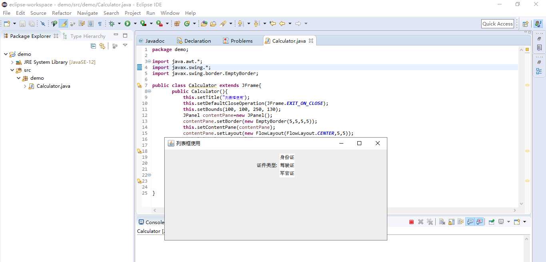
Task: Expand the JRE System Library node
Action: 12,62
